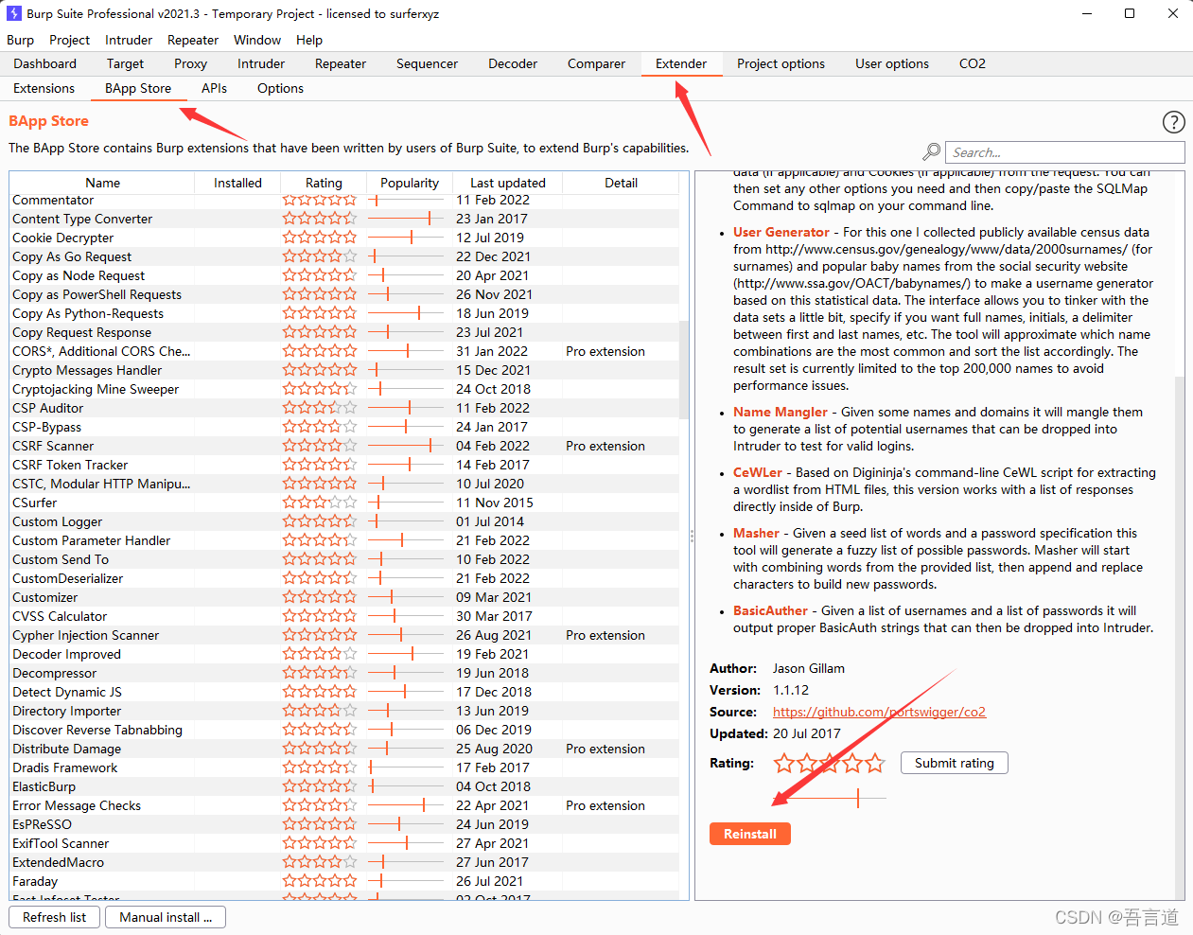Screen dimensions: 1193x935
Task: Click the Cryptojacking Mine Sweeper star rating
Action: [320, 389]
